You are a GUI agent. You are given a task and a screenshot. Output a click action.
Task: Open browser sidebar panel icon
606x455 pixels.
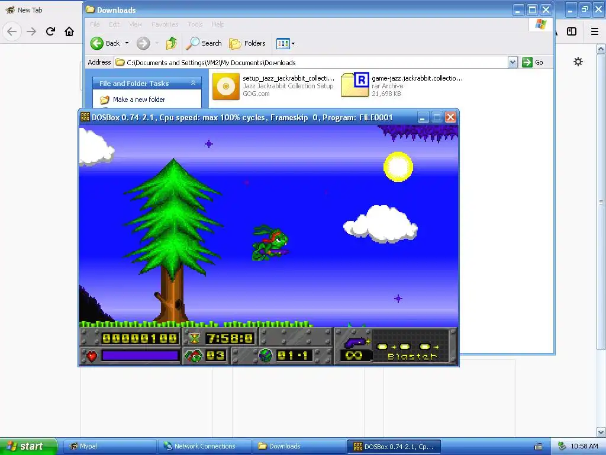(x=572, y=31)
